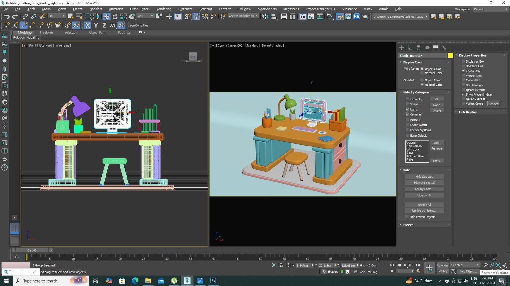
Task: Expand the Link Display rollout
Action: click(x=468, y=112)
